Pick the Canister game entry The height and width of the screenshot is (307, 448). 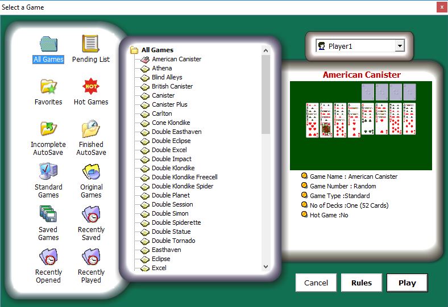pyautogui.click(x=163, y=95)
